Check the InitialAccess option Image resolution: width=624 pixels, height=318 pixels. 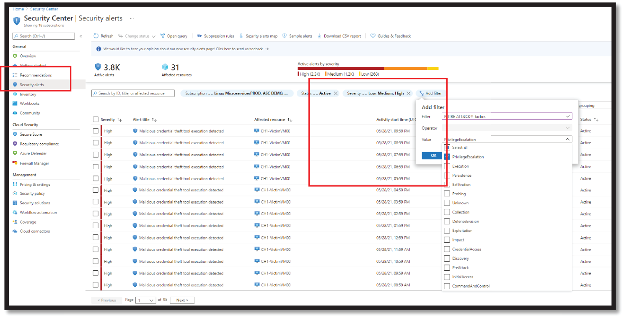coord(447,277)
